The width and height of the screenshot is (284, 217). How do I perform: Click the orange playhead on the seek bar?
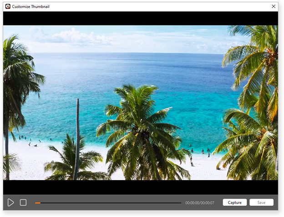[38, 202]
